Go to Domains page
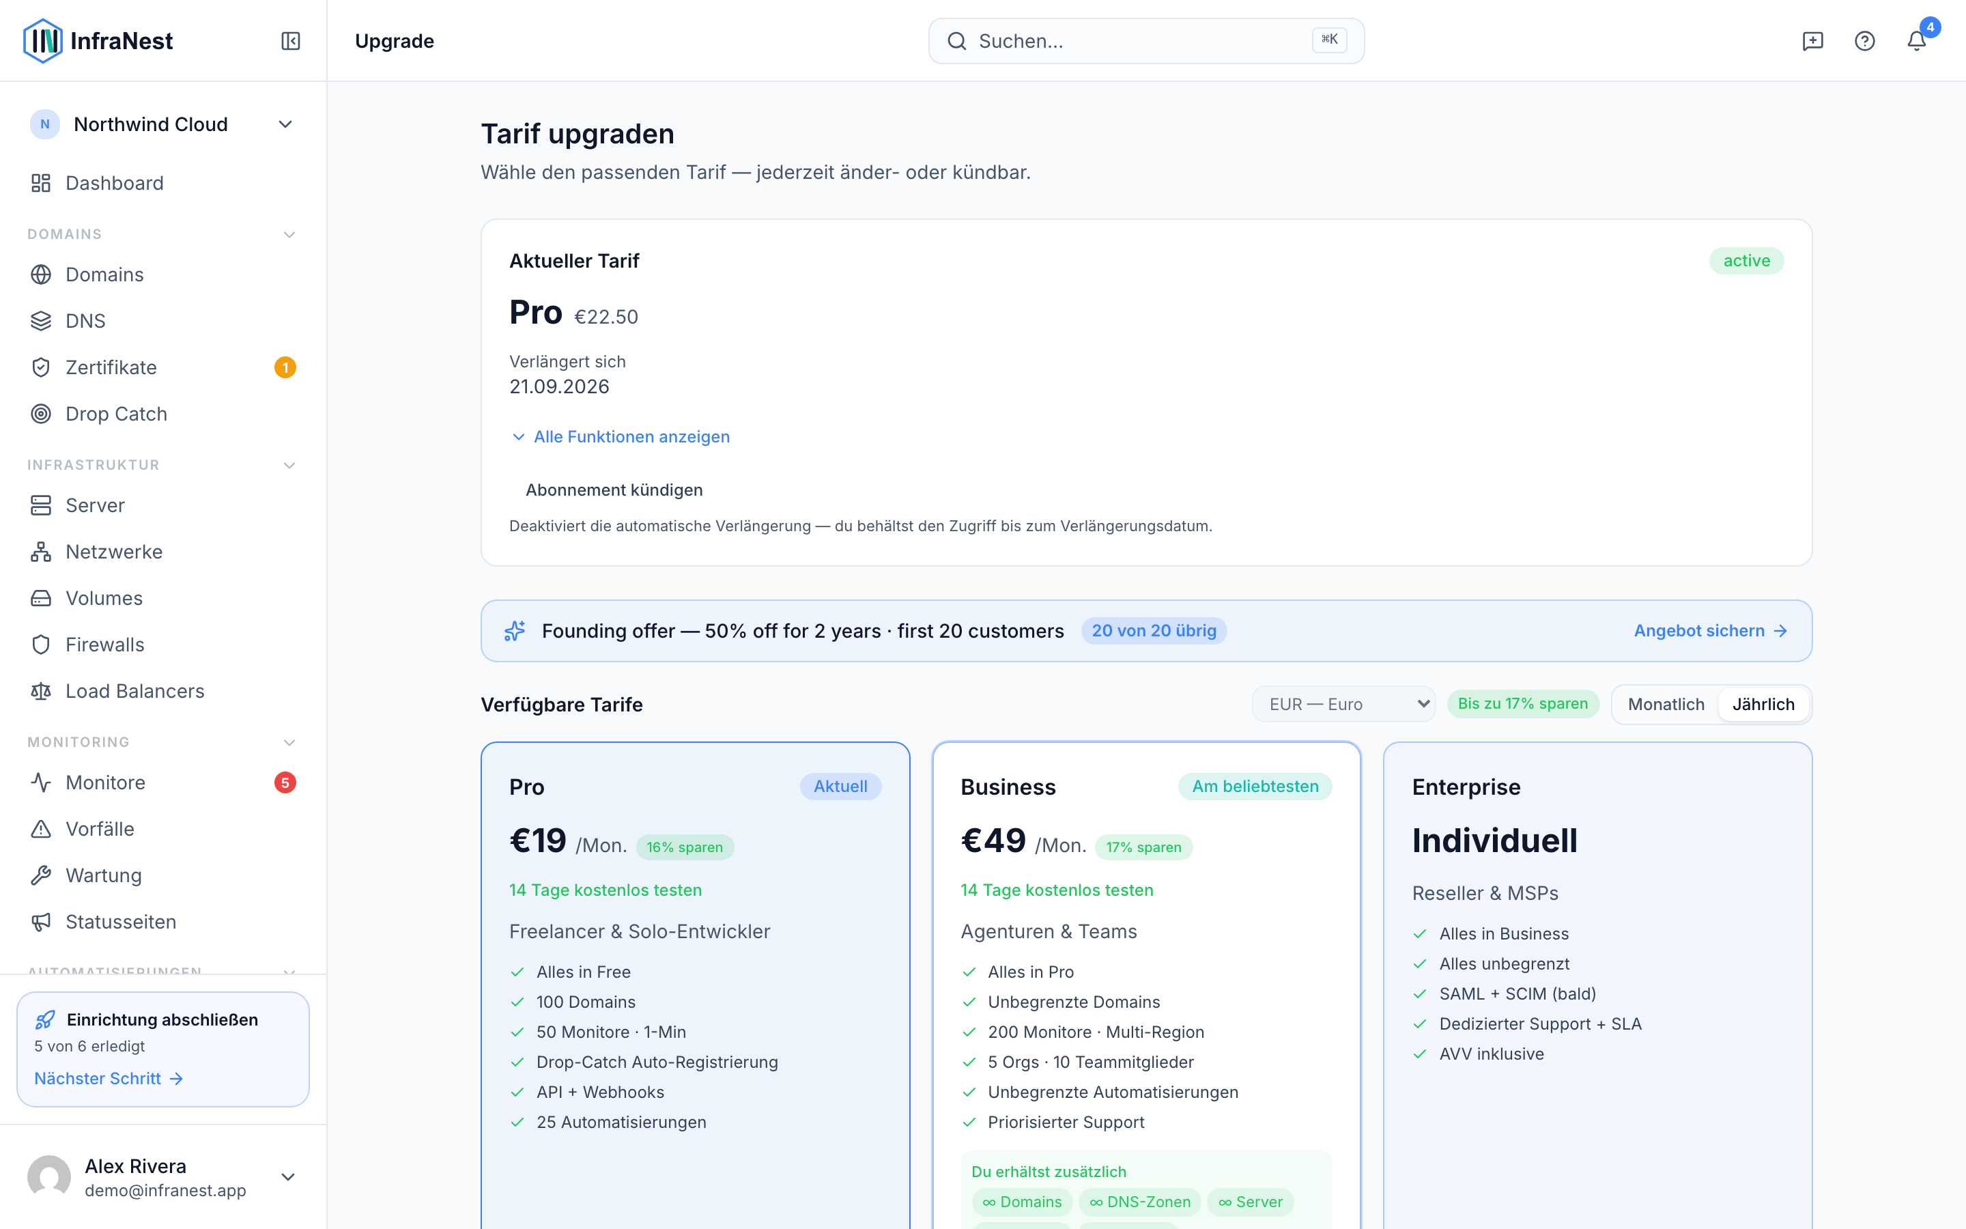This screenshot has width=1966, height=1229. tap(162, 274)
